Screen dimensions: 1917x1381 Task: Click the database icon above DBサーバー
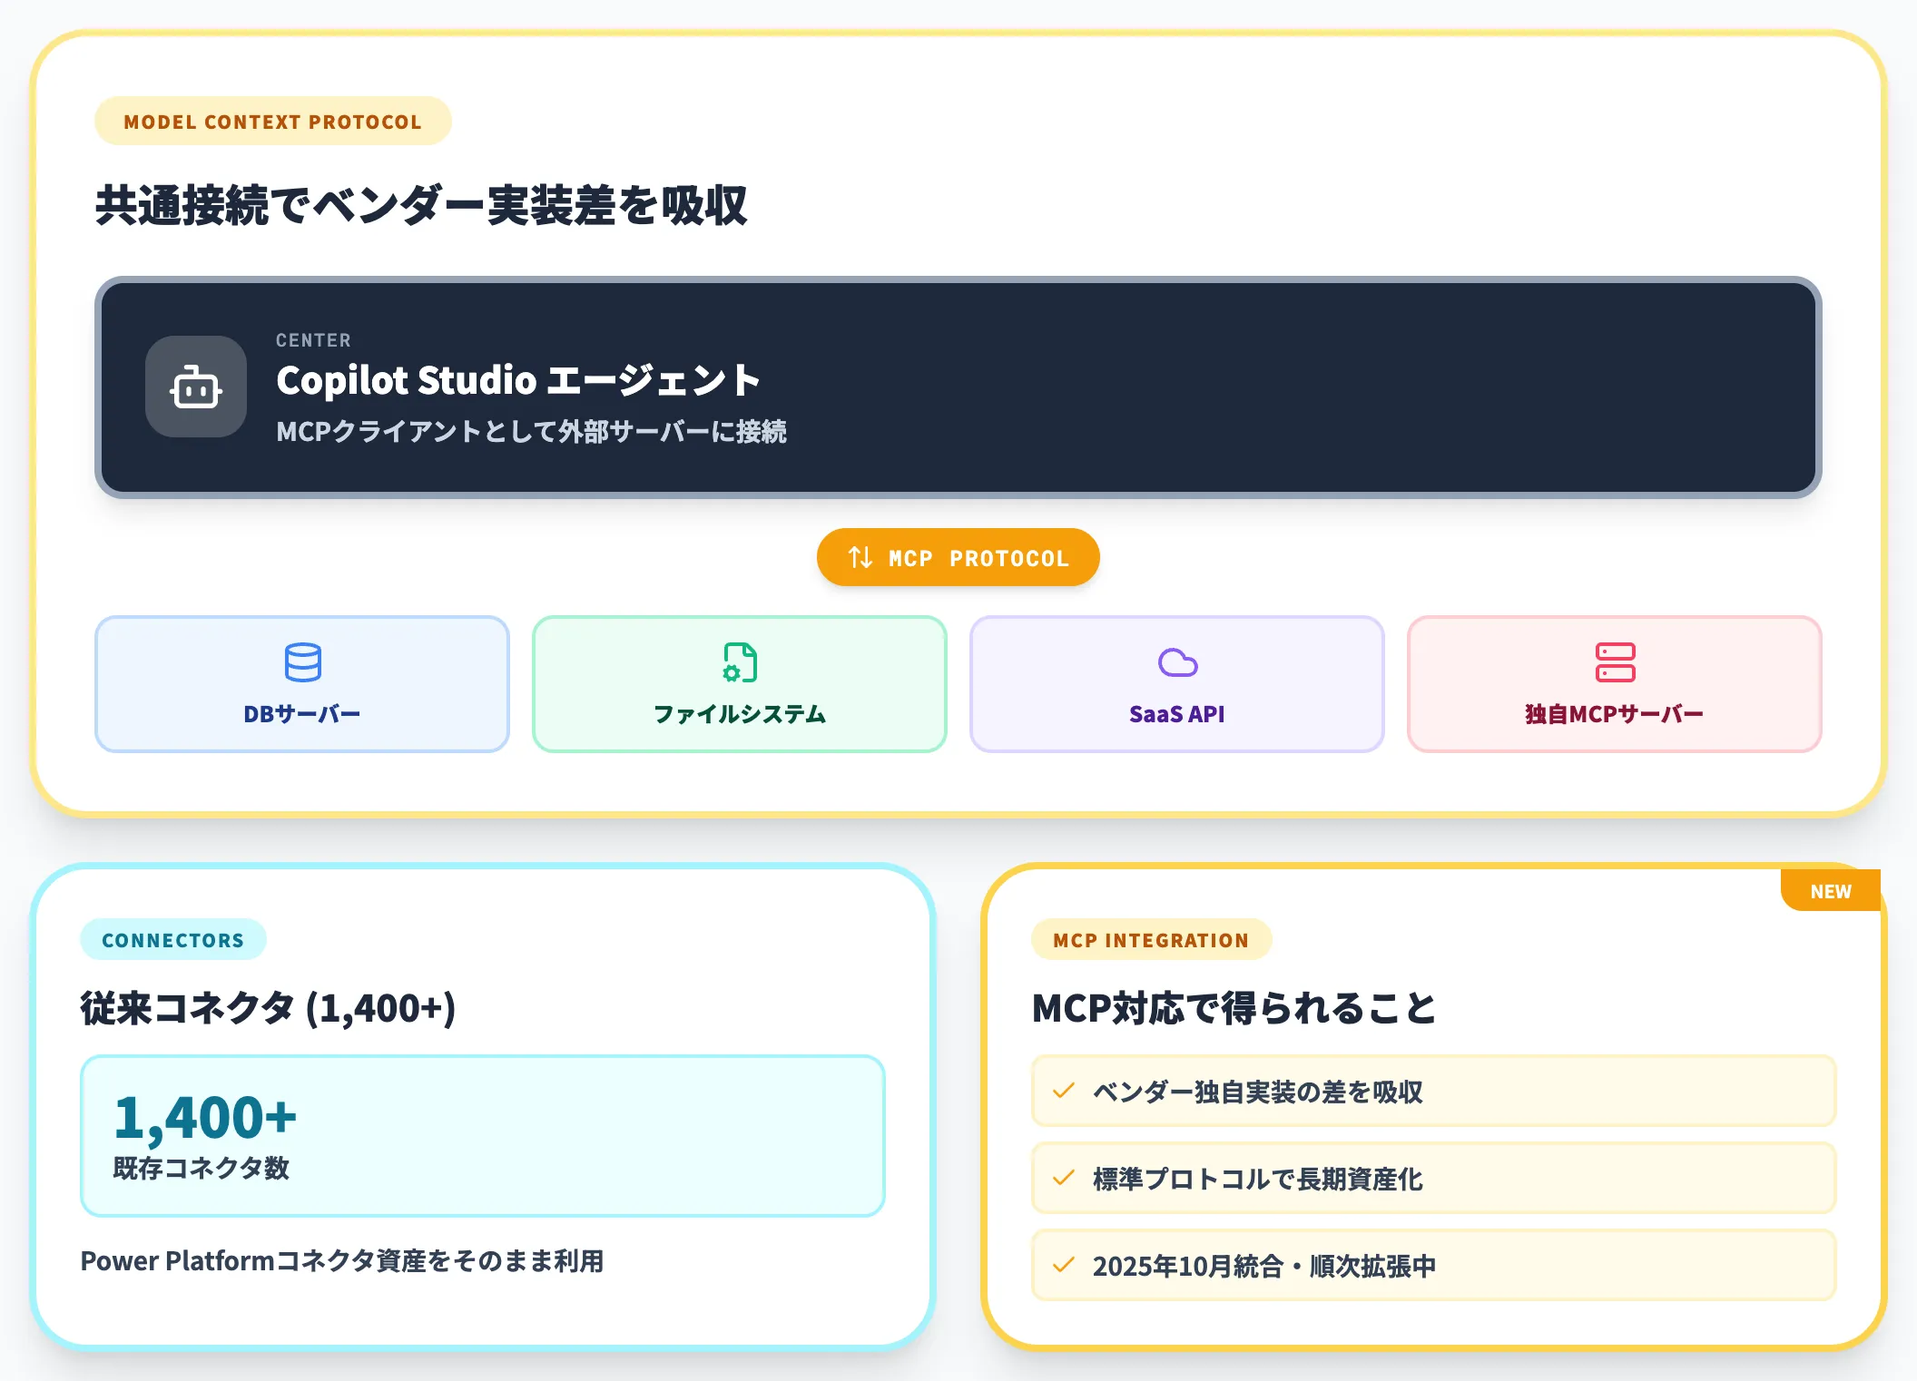[302, 662]
